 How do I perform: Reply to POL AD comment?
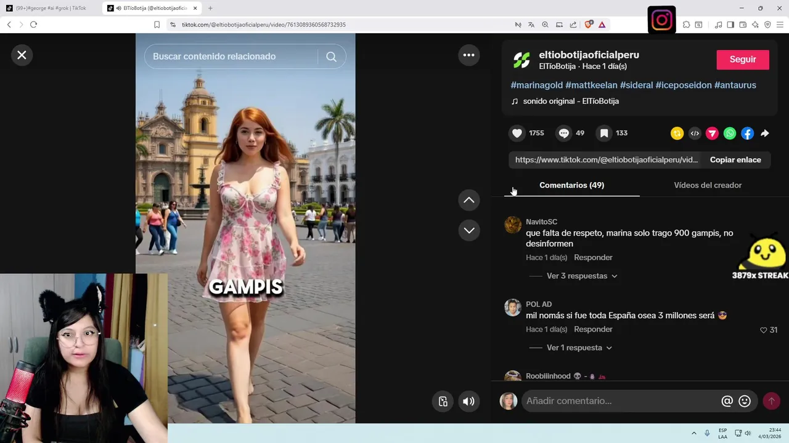[593, 329]
